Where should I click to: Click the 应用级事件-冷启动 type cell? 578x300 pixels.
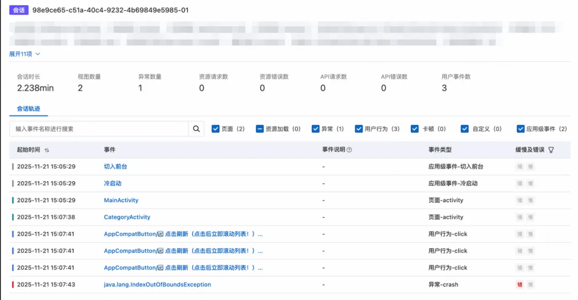tap(453, 184)
